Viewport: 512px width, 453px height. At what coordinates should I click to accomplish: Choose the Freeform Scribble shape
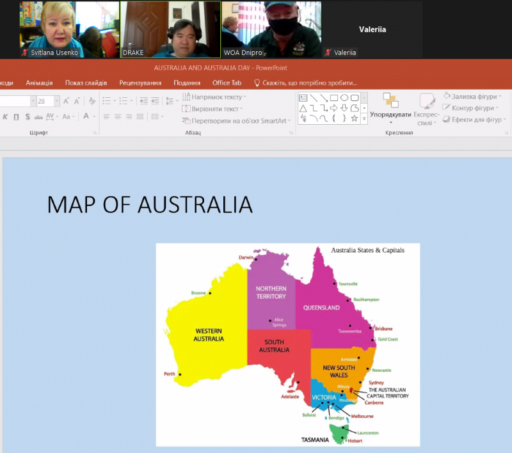point(303,118)
